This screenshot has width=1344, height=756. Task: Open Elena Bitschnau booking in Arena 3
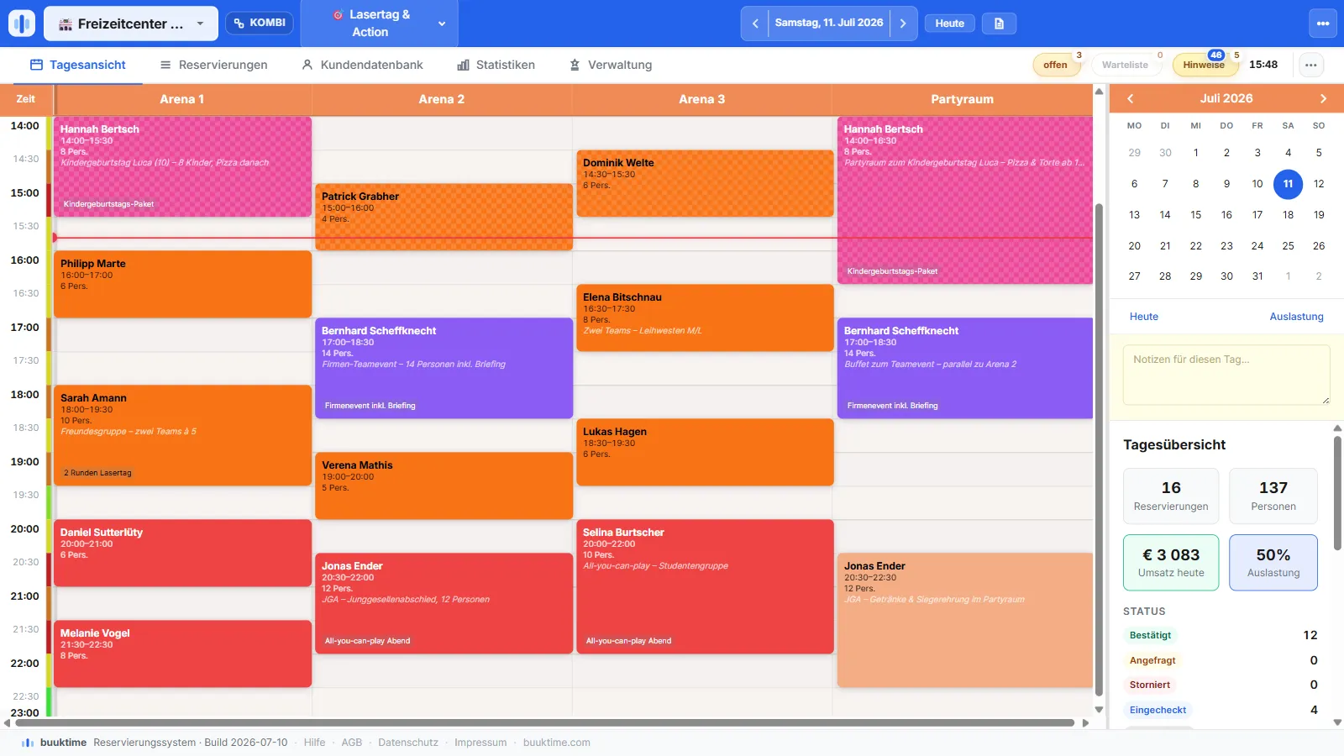705,318
